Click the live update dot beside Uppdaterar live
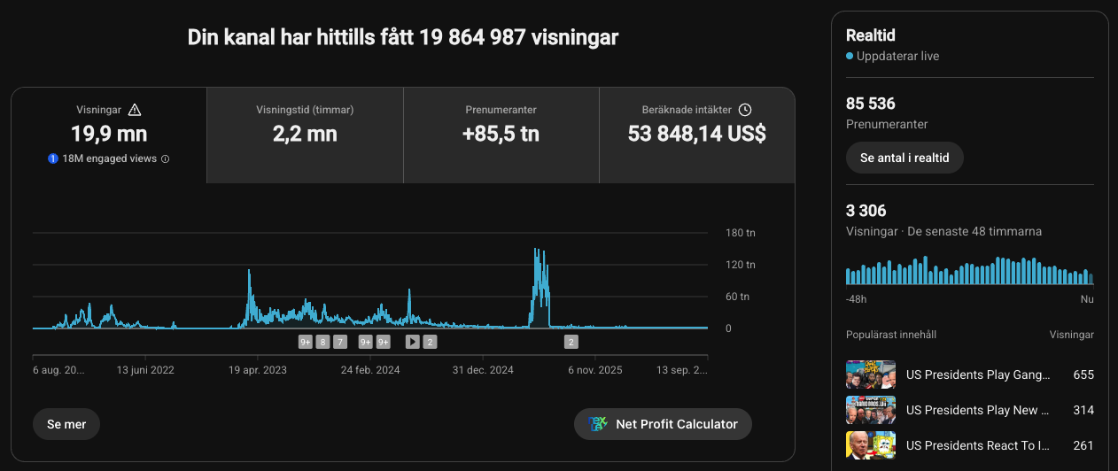1118x471 pixels. pyautogui.click(x=850, y=57)
